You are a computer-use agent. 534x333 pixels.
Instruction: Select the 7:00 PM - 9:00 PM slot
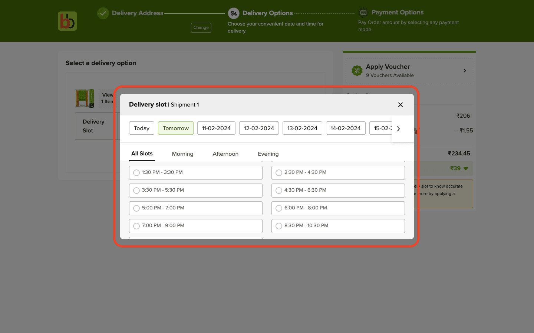click(196, 226)
